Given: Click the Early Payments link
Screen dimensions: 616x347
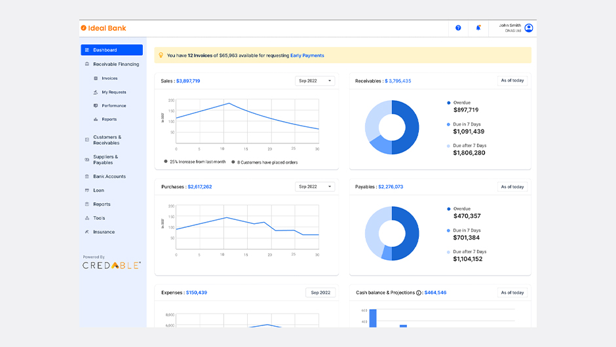Looking at the screenshot, I should pos(307,56).
